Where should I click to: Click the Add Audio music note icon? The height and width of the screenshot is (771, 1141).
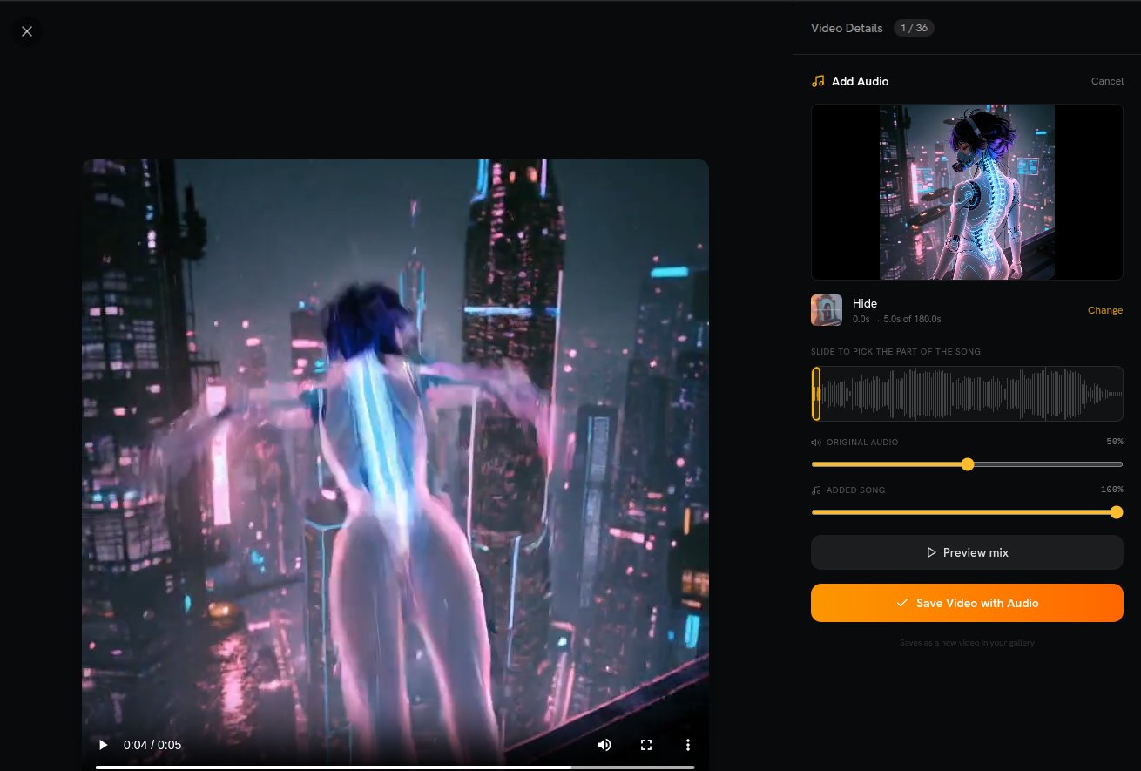coord(817,81)
